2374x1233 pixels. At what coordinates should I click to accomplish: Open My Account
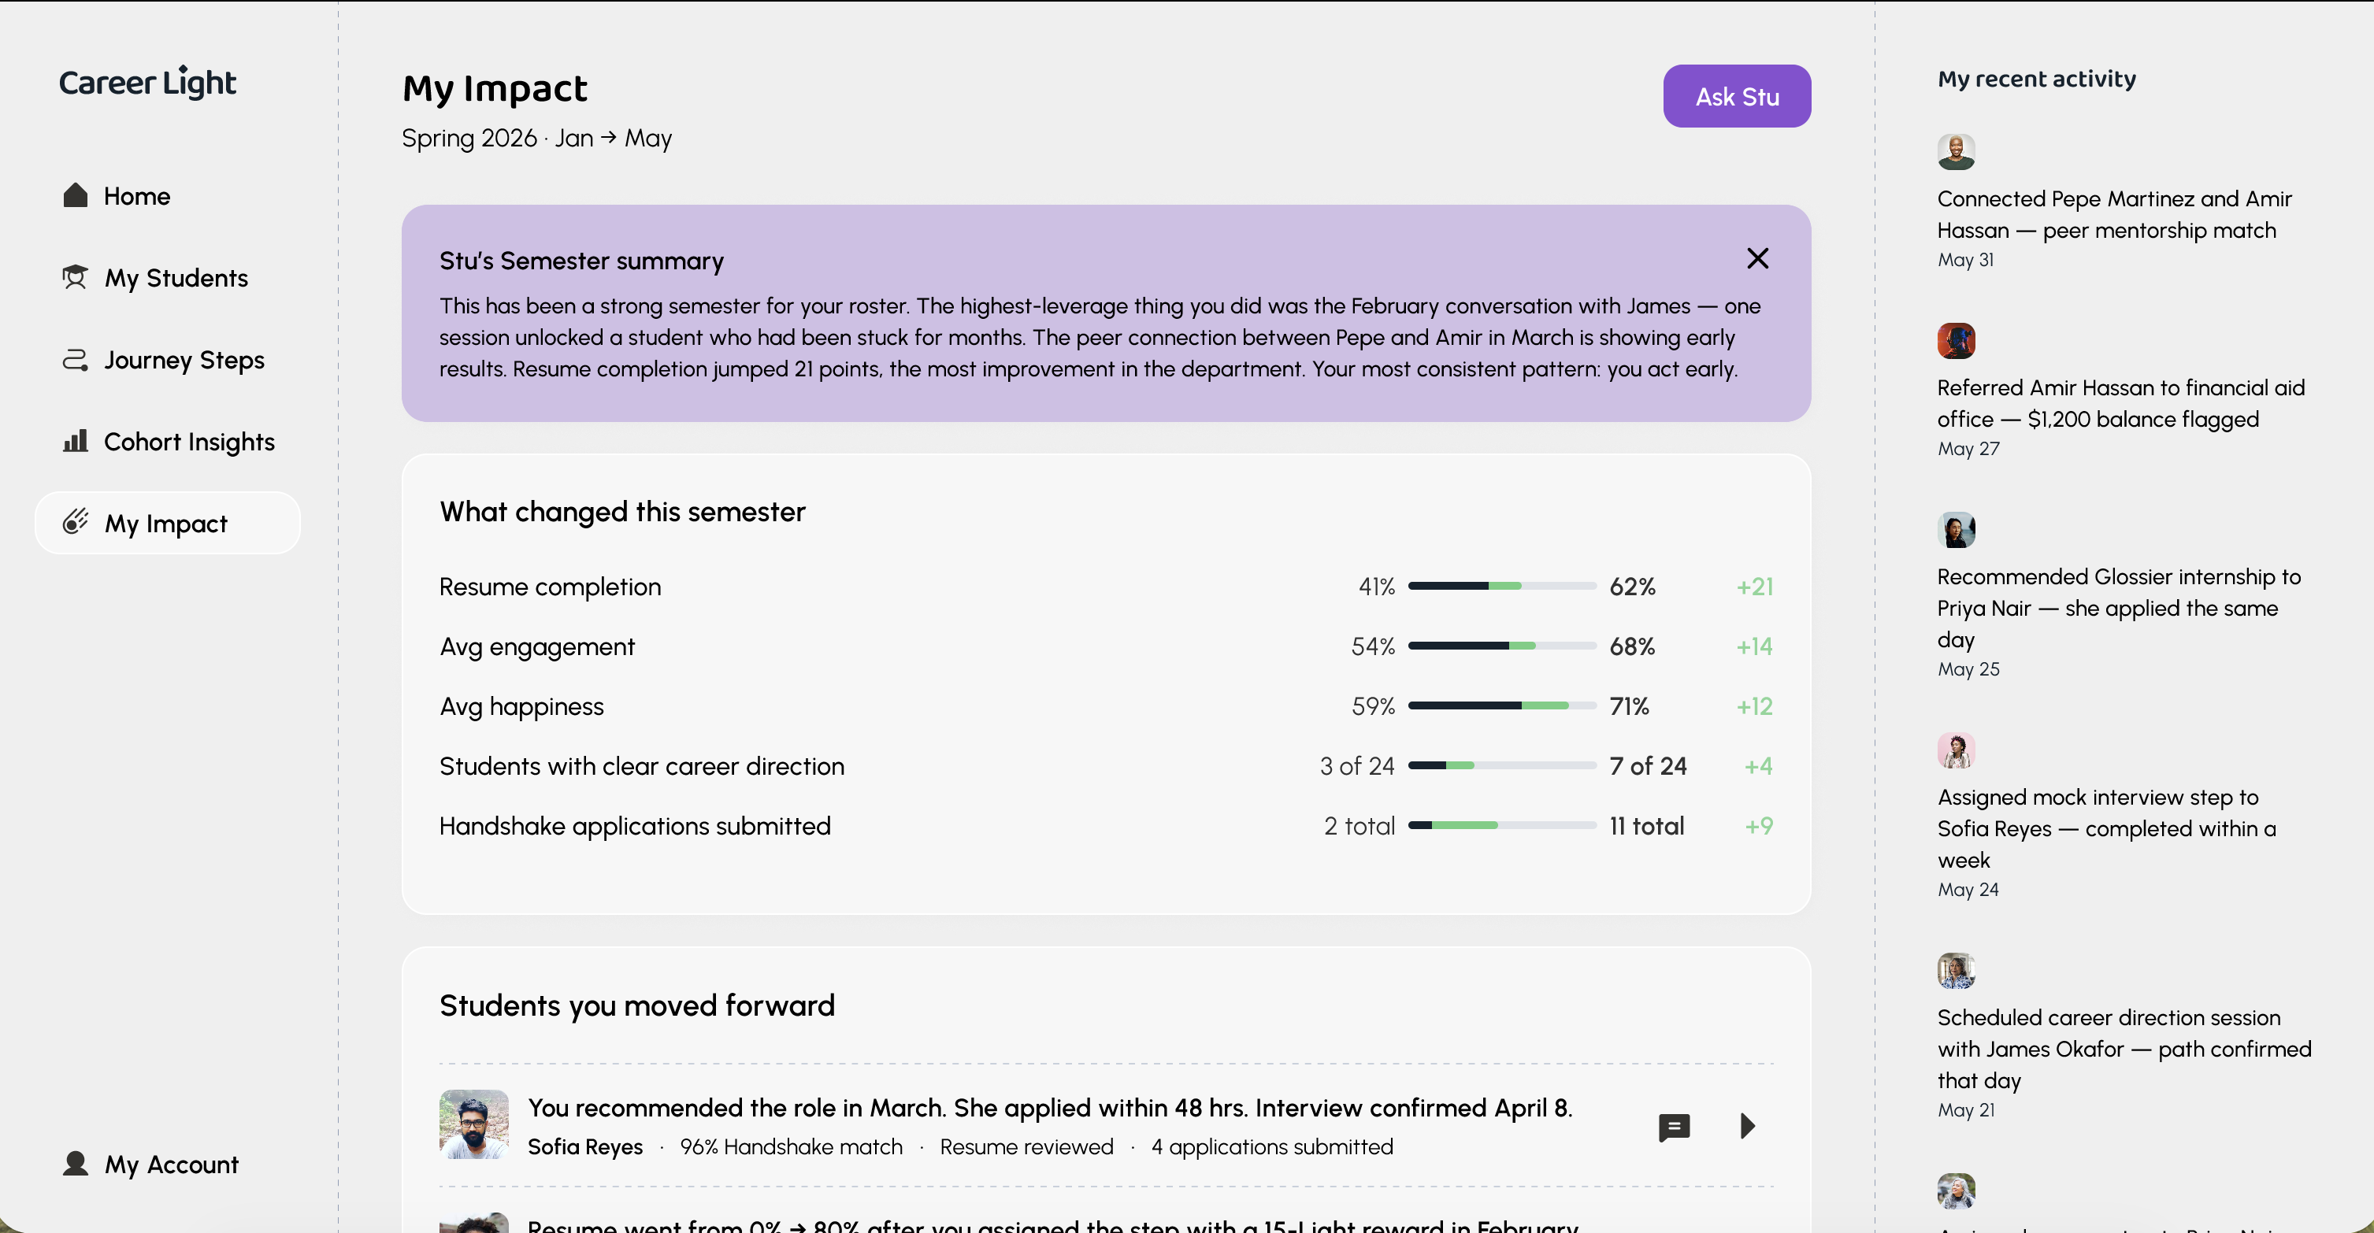[168, 1164]
